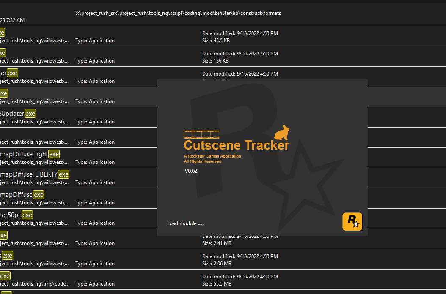Image resolution: width=446 pixels, height=294 pixels.
Task: Select the mapDiffuse_LIBERTY exe file
Action: (x=34, y=174)
